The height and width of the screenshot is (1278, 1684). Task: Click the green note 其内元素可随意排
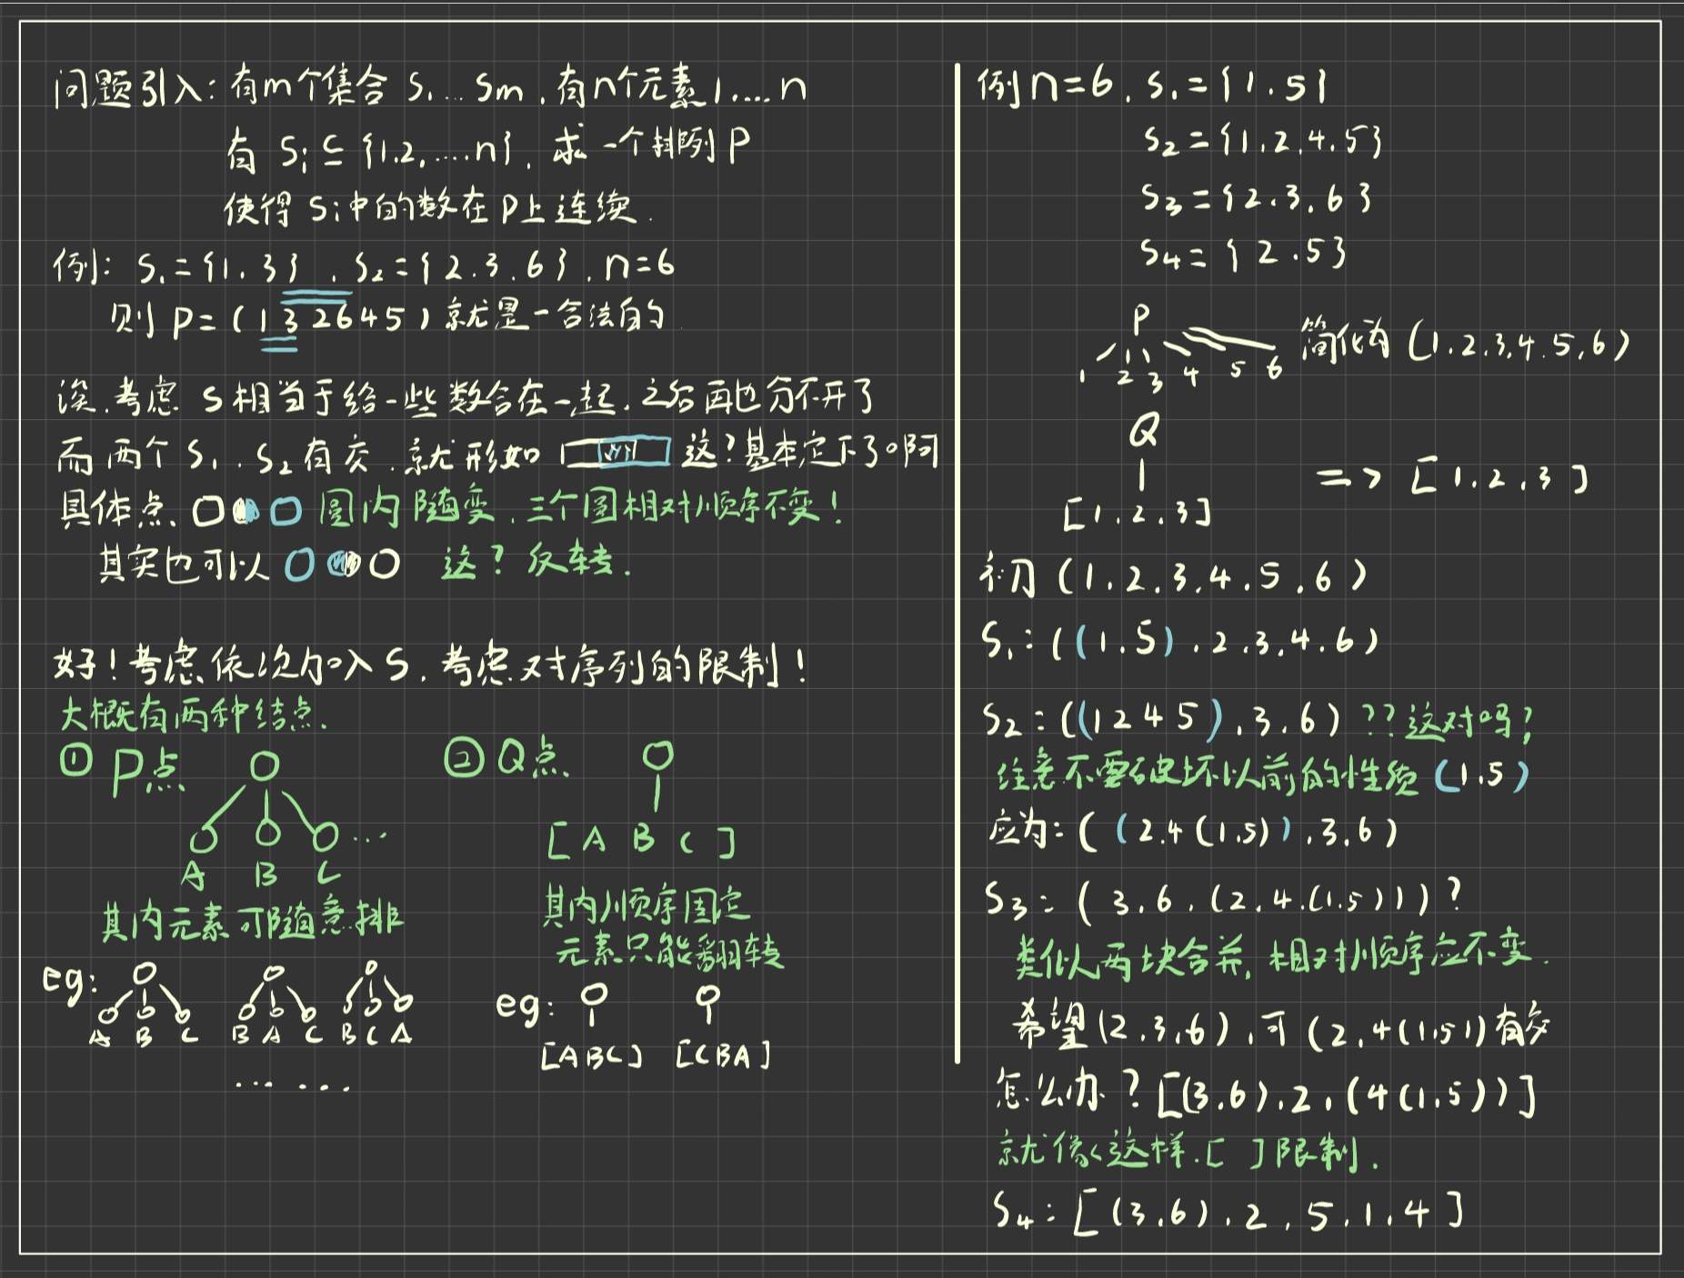point(251,921)
